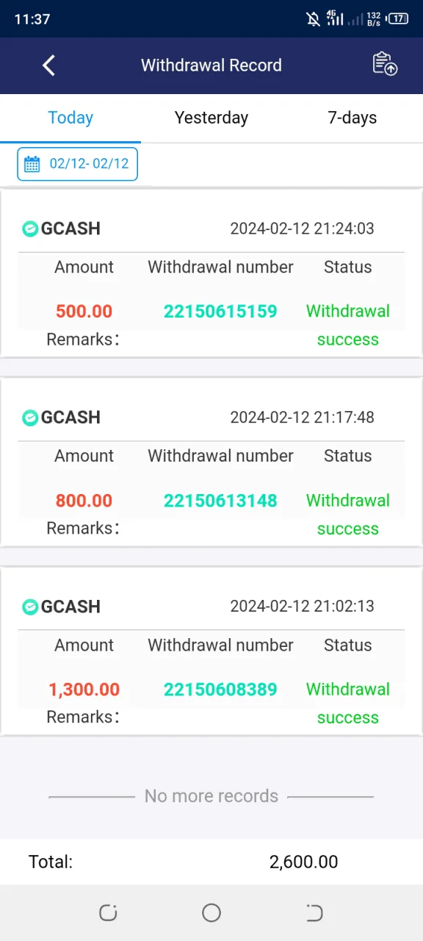The image size is (423, 941).
Task: Tap GCASH logo icon on 21:02:13 record
Action: coord(29,607)
